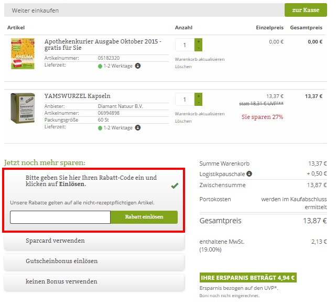Click the Jetzt noch mehr sparen heading
Screen dimensions: 336x305
45,162
